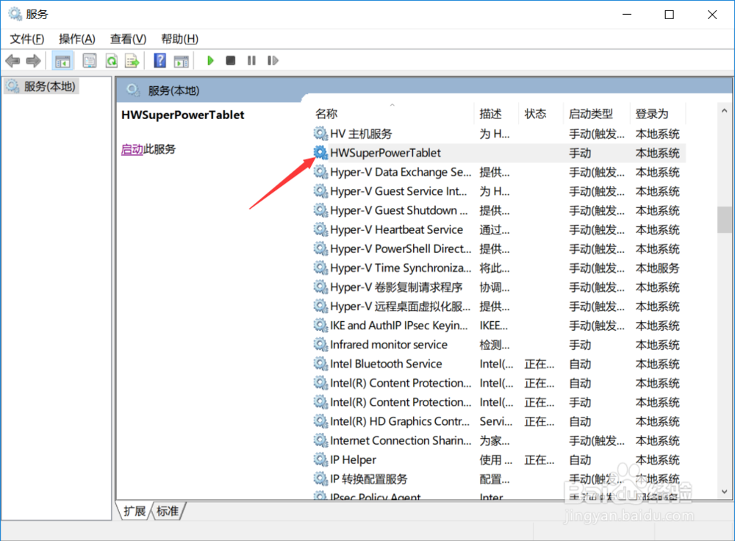This screenshot has width=735, height=541.
Task: Select Hyper-V Heartbeat Service row
Action: click(x=498, y=230)
